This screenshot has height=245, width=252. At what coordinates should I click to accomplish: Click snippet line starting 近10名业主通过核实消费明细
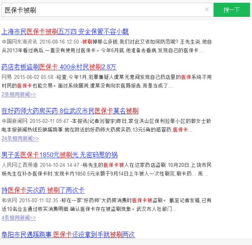point(89,209)
